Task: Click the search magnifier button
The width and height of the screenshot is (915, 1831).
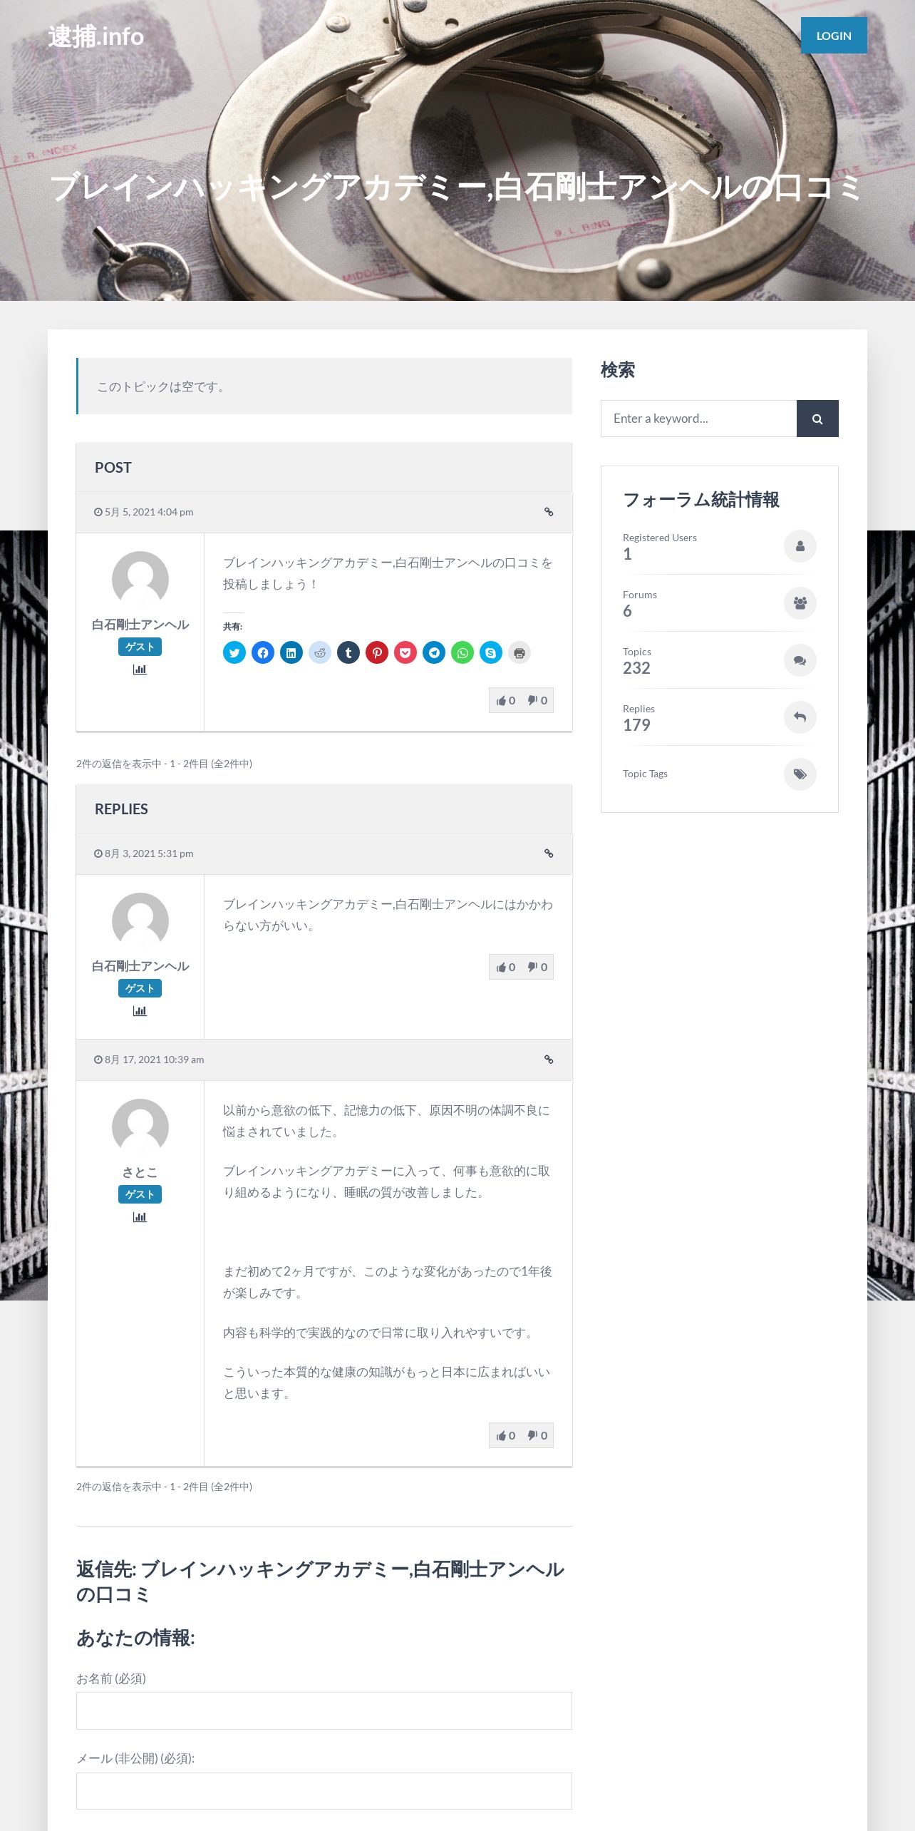Action: [817, 419]
